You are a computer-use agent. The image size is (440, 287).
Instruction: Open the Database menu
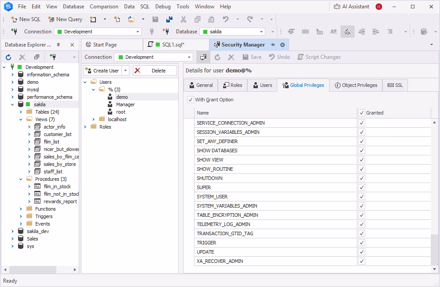73,7
